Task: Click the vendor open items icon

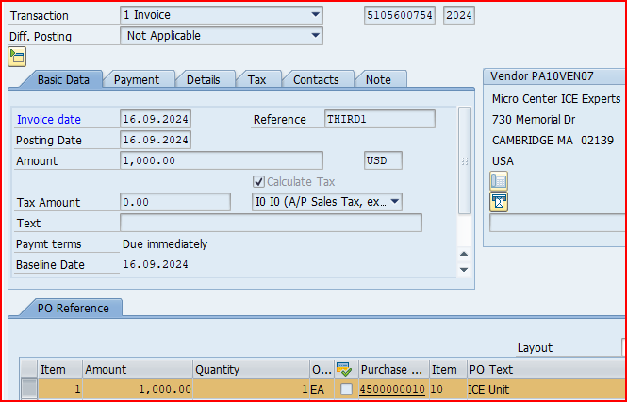Action: (500, 201)
